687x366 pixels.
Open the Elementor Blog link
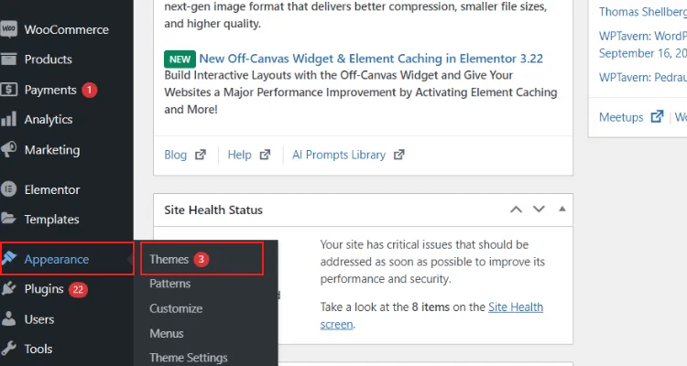tap(175, 155)
